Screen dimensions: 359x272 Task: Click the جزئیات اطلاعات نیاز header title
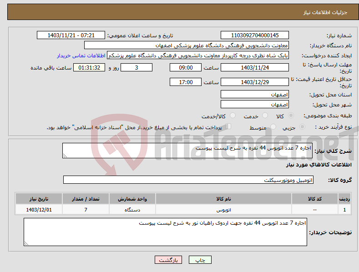pyautogui.click(x=325, y=12)
